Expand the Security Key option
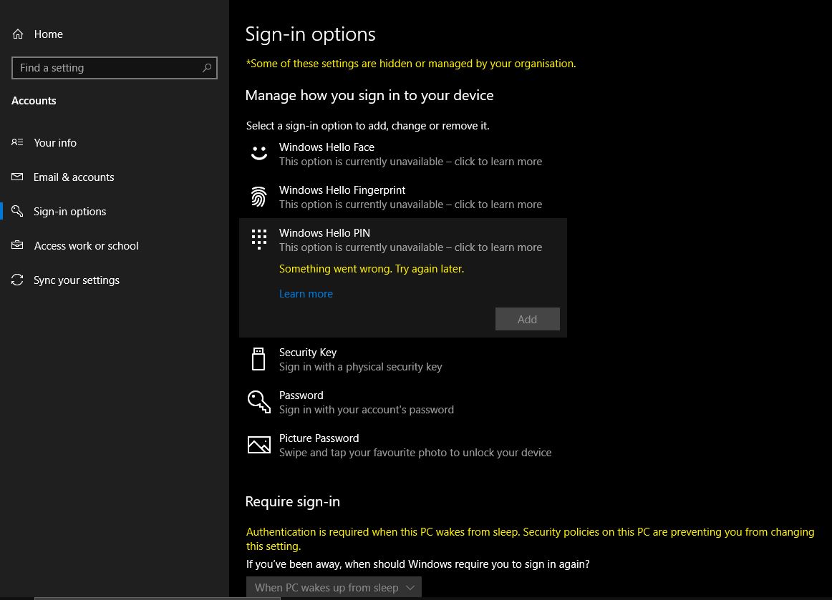832x600 pixels. (403, 360)
